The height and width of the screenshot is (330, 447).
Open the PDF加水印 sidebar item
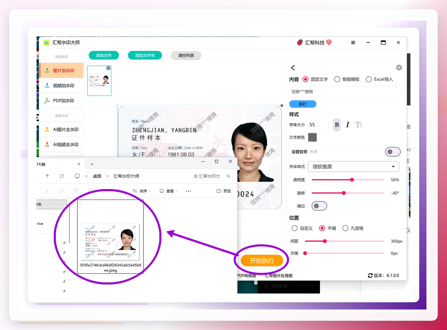(x=62, y=100)
